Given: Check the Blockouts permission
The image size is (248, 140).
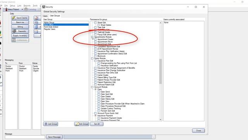Looking at the screenshot, I should click(95, 56).
